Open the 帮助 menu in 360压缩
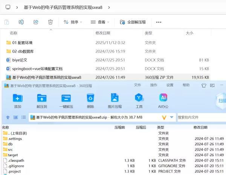The image size is (226, 175). 186,85
